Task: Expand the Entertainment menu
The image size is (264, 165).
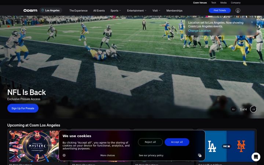Action: pos(136,11)
